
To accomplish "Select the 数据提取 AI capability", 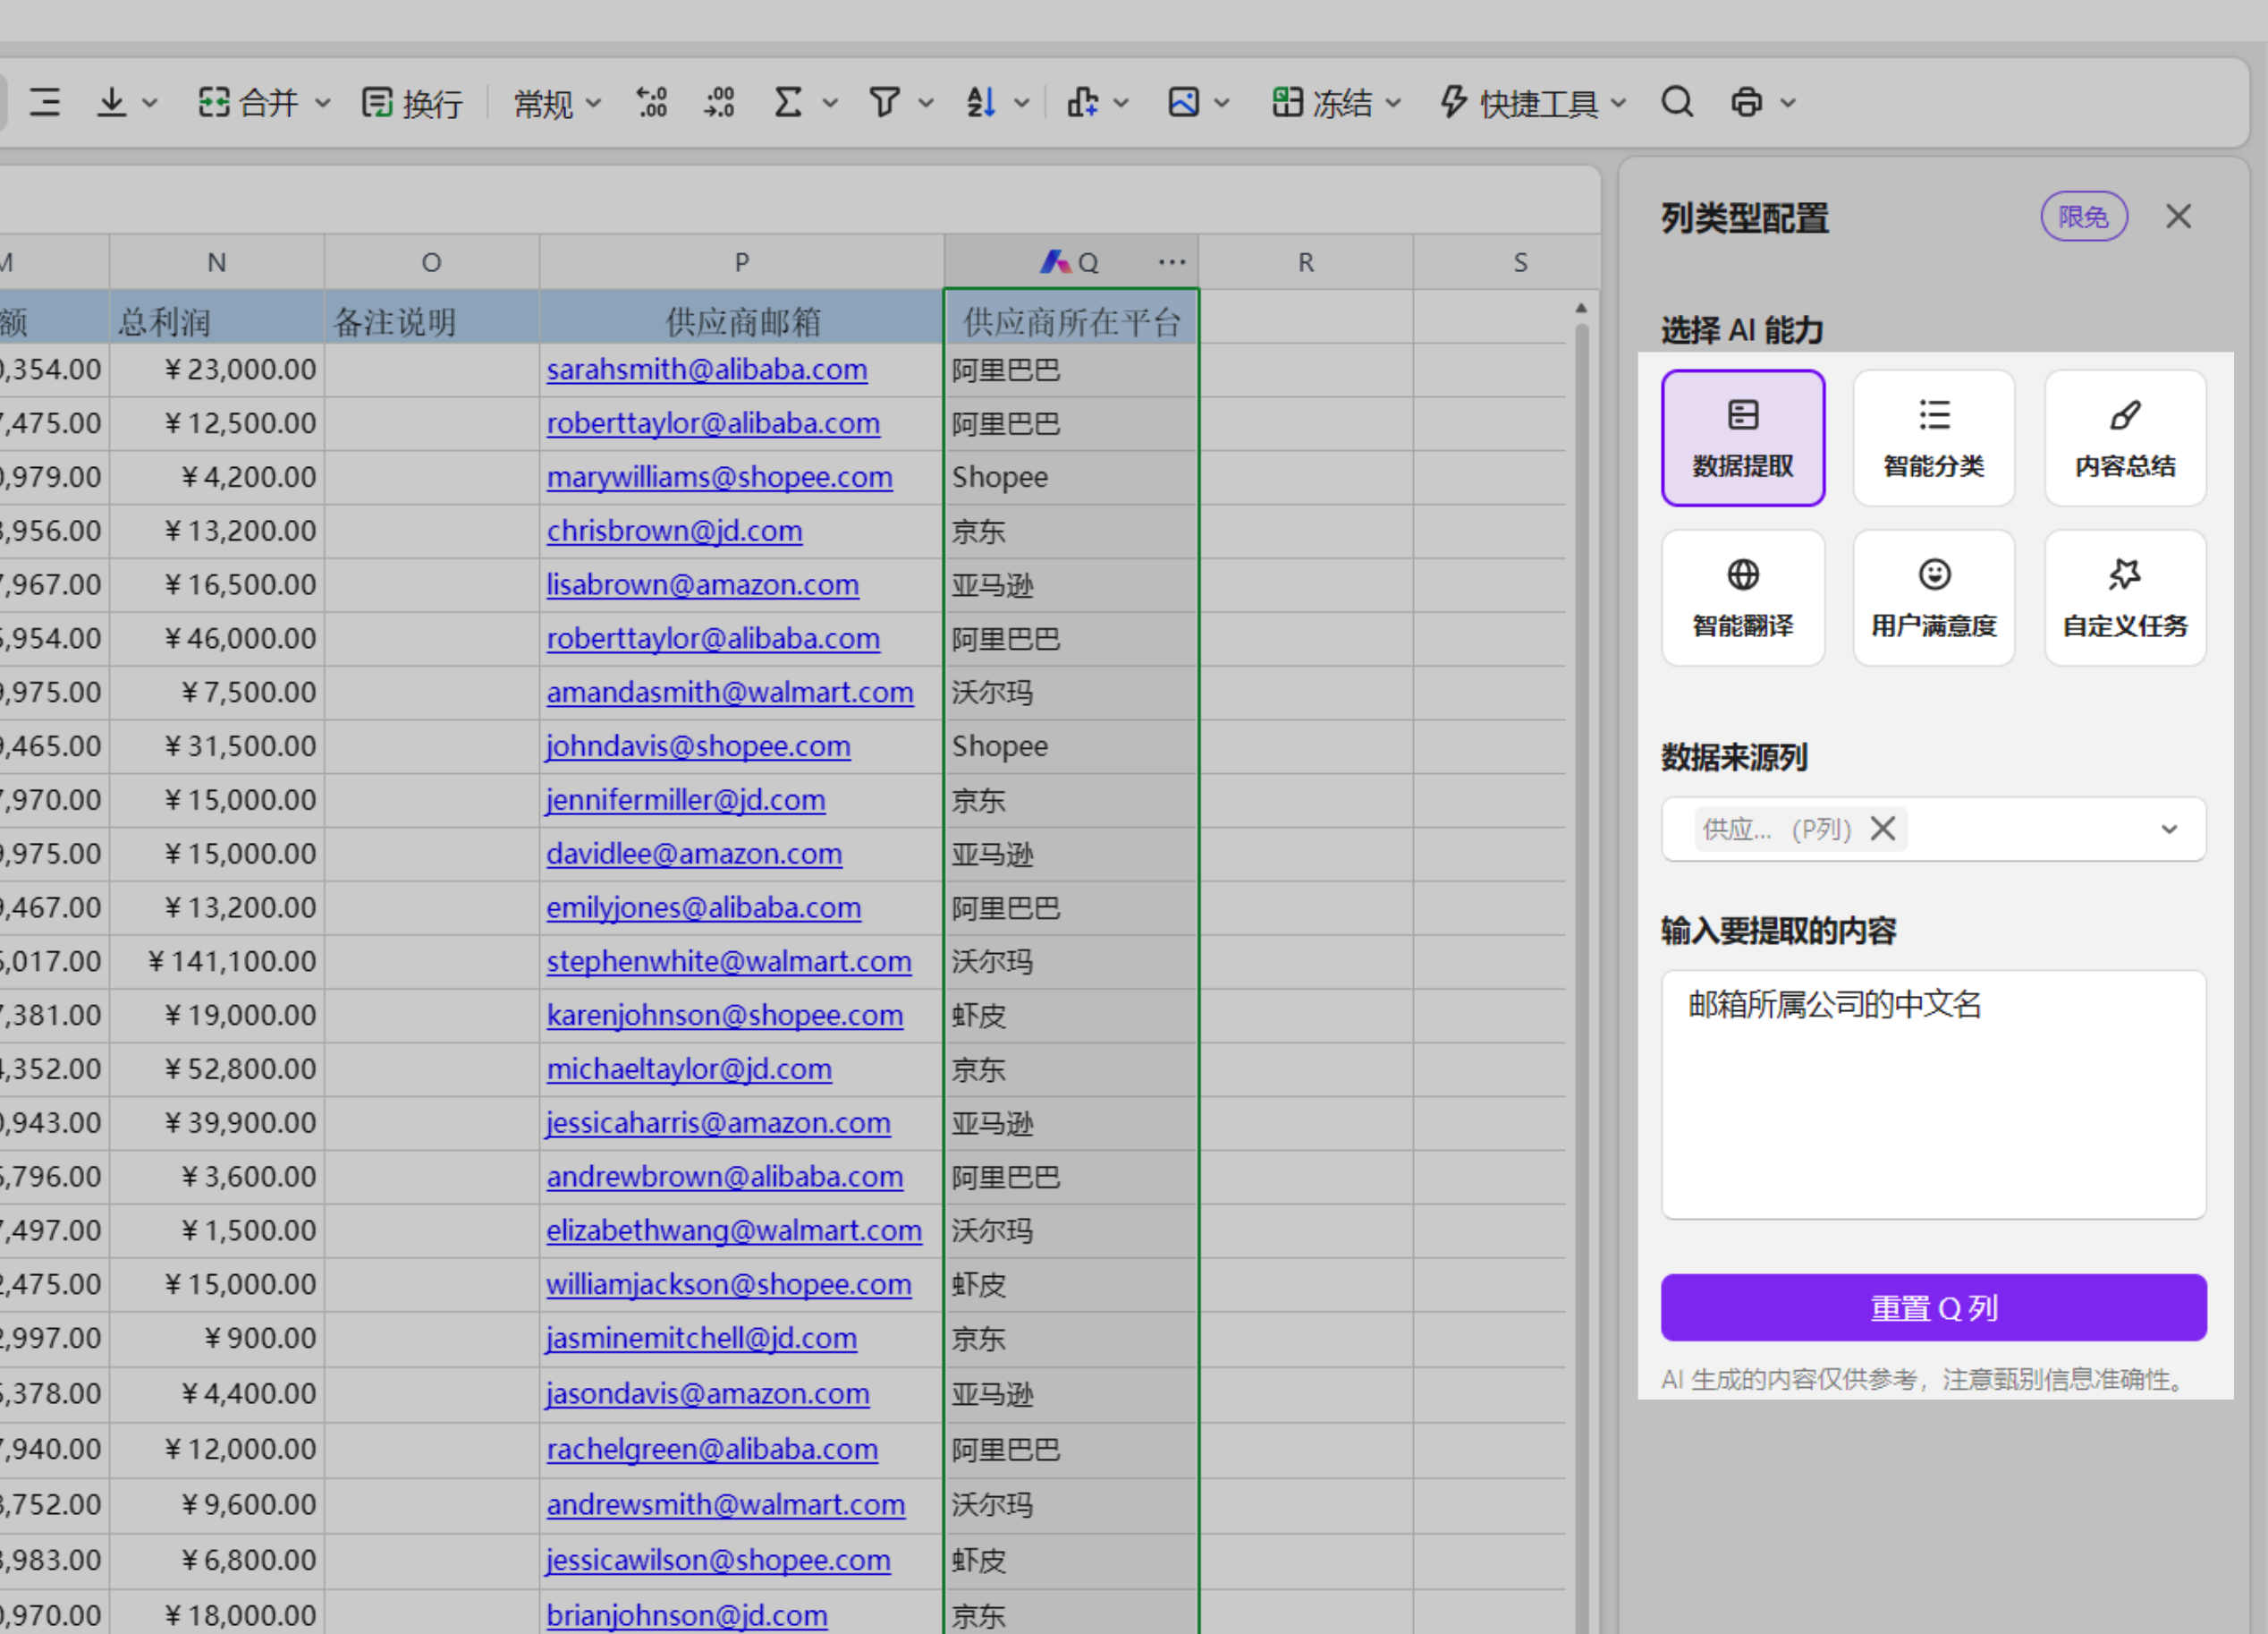I will [1742, 438].
